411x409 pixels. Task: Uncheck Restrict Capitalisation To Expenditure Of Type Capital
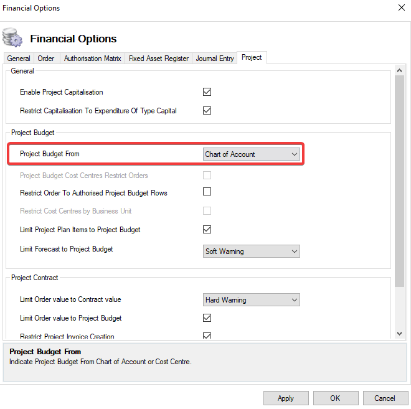(x=207, y=111)
